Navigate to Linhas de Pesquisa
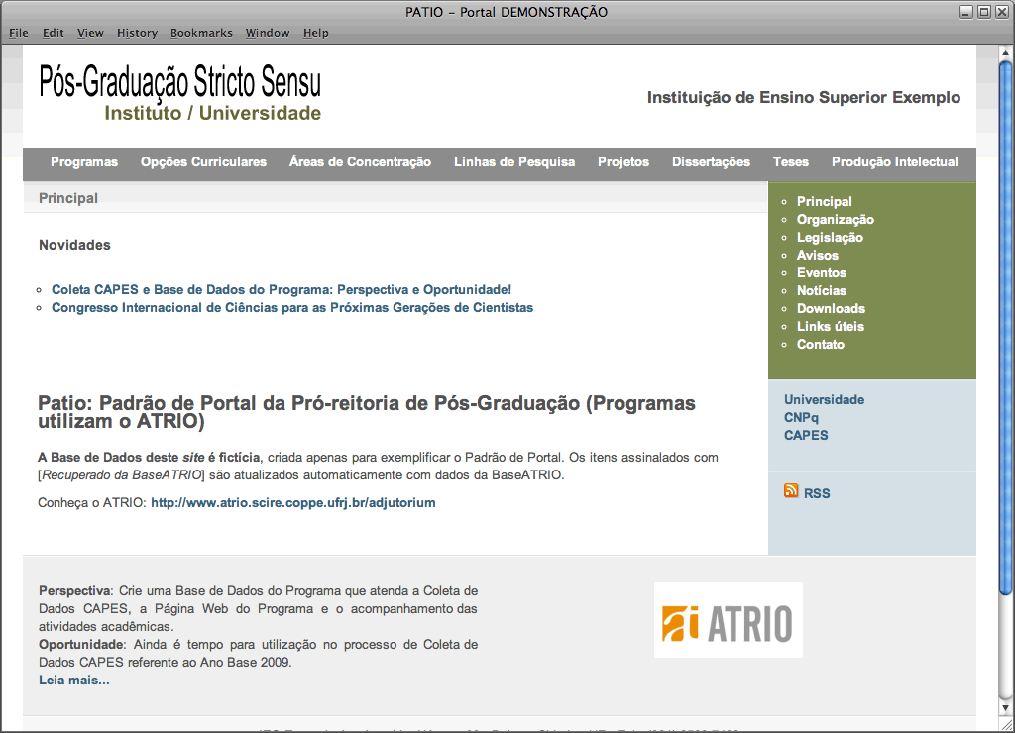The height and width of the screenshot is (733, 1015). (513, 162)
